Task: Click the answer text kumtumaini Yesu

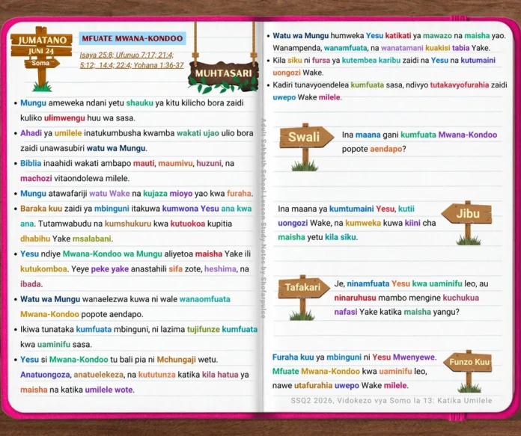Action: tap(362, 209)
